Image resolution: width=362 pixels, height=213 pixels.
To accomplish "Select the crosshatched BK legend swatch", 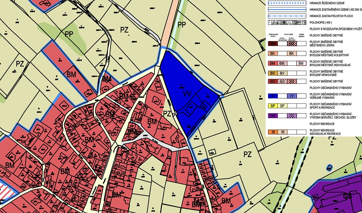I will (292, 54).
